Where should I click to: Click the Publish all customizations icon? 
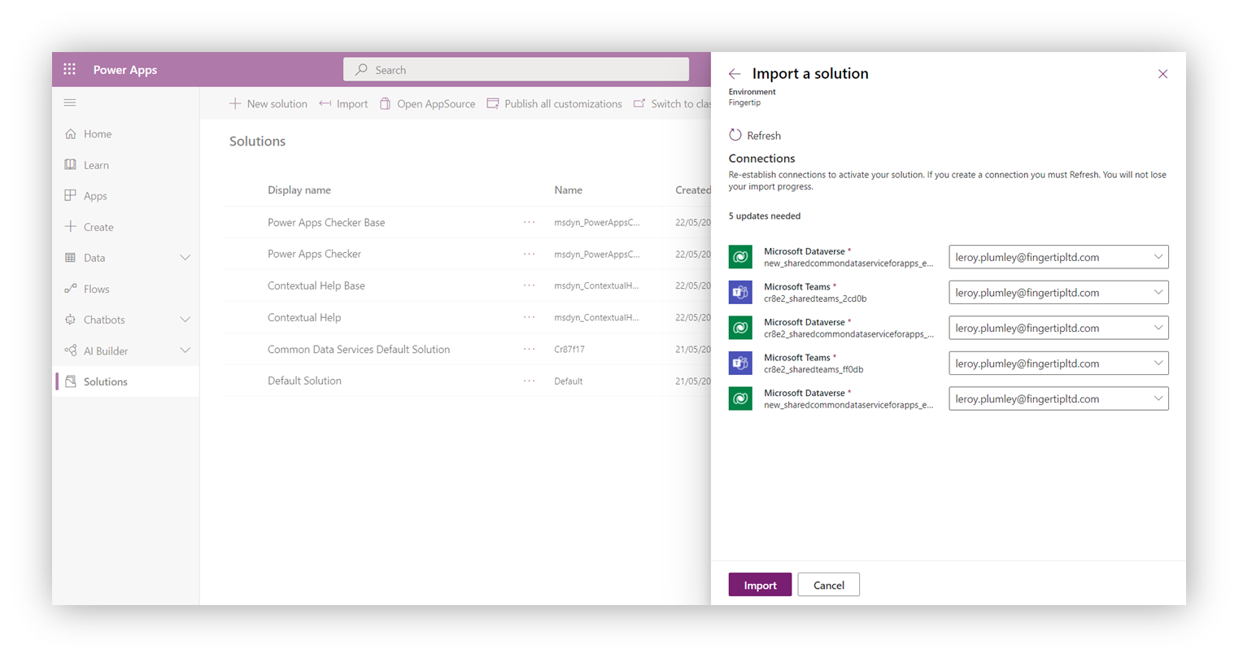coord(493,103)
